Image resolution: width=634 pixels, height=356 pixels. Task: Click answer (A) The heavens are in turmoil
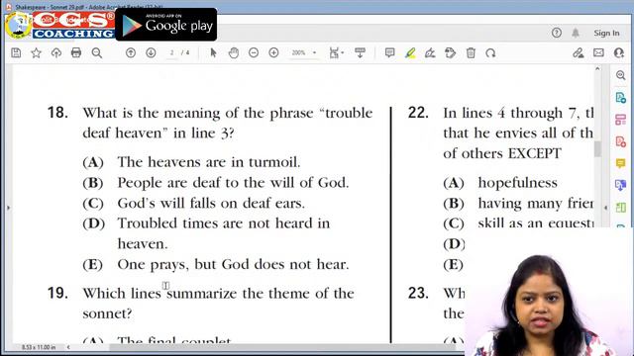click(191, 162)
